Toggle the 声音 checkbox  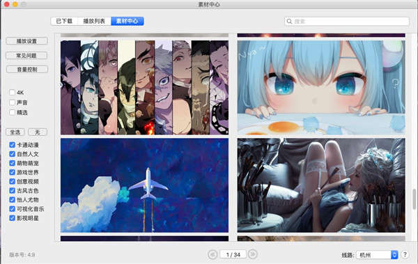[x=12, y=102]
